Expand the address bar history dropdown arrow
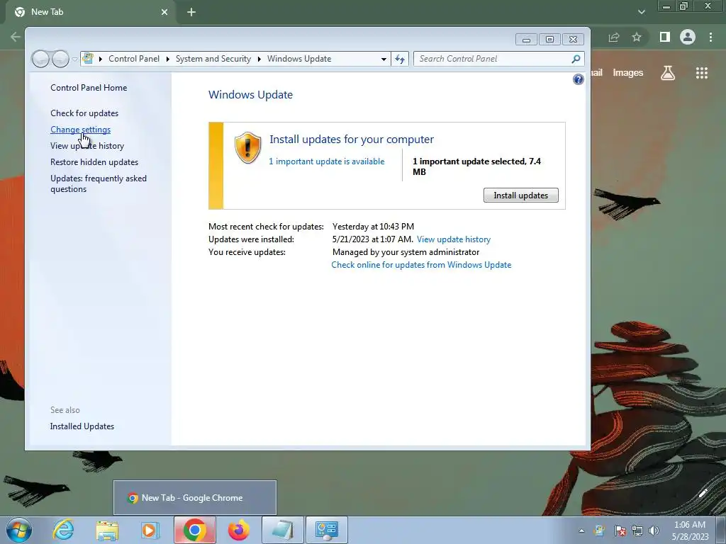This screenshot has height=544, width=726. (x=384, y=59)
